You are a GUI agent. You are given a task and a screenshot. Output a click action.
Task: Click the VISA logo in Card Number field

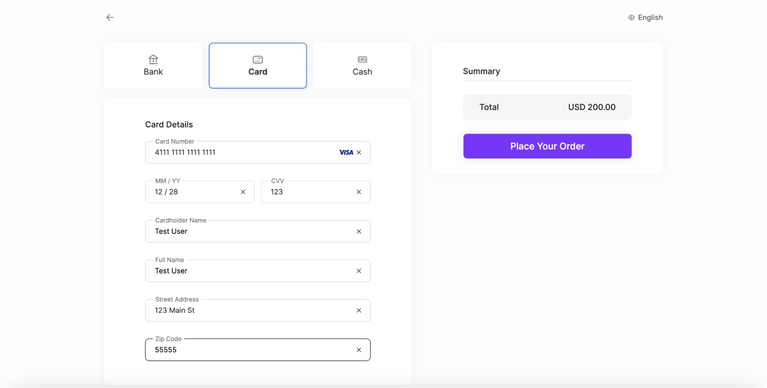click(346, 152)
